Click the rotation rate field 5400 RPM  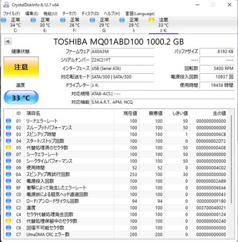pos(217,68)
